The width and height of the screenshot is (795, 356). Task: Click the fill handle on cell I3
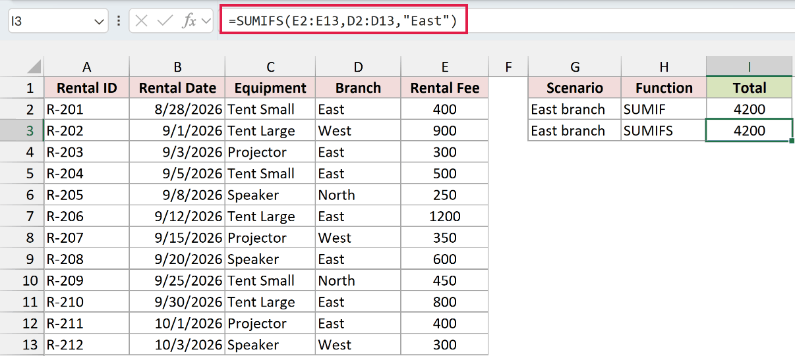click(792, 140)
